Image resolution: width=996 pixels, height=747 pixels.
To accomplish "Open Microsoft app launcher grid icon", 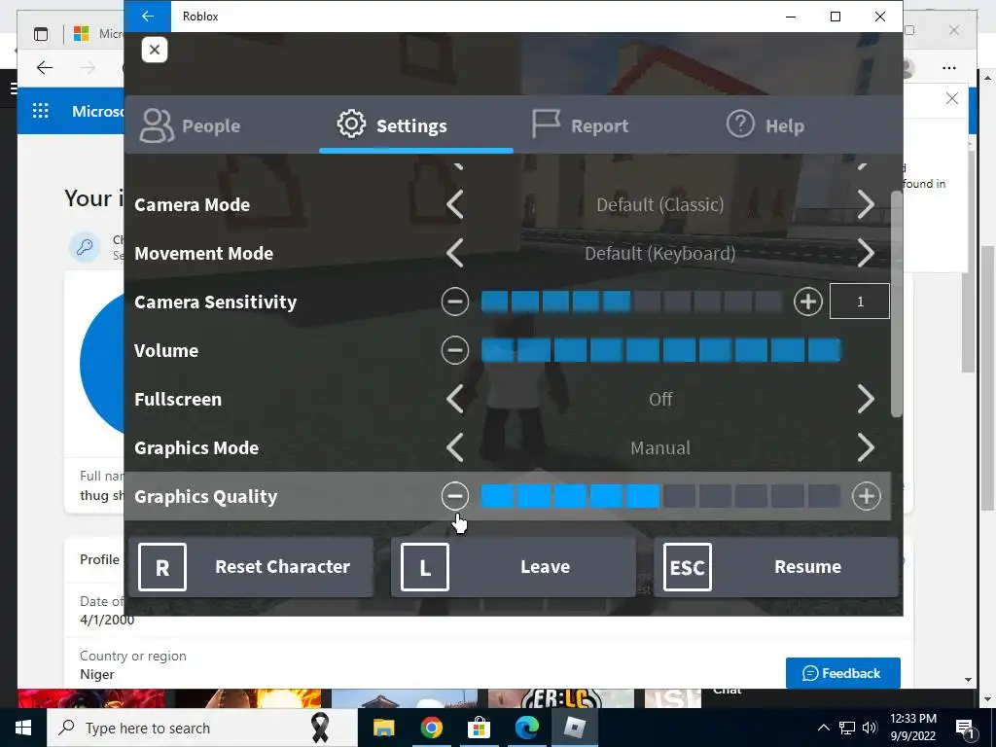I will pos(41,111).
